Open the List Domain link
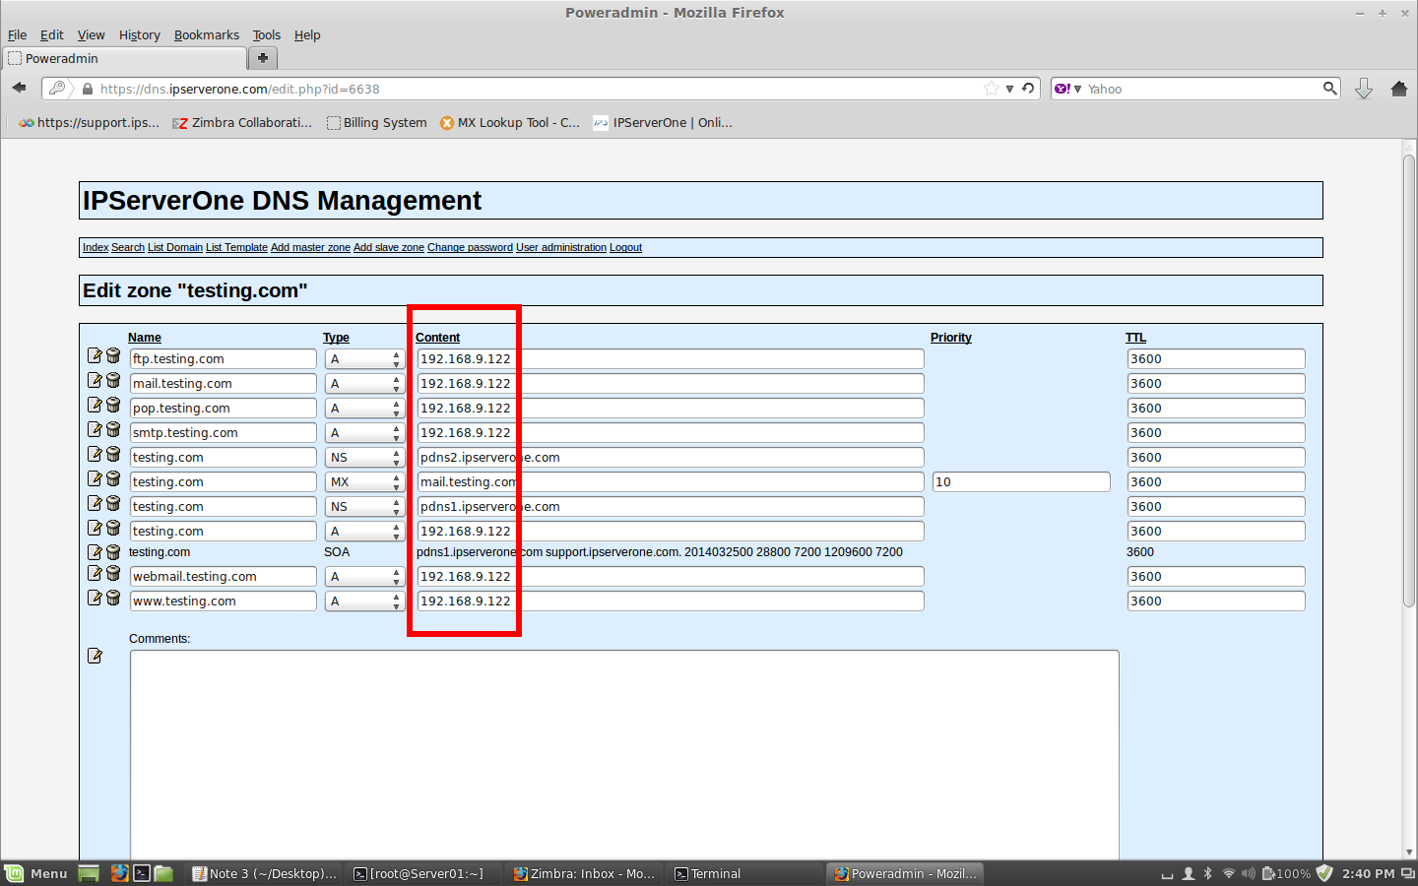The height and width of the screenshot is (886, 1418). pyautogui.click(x=175, y=247)
